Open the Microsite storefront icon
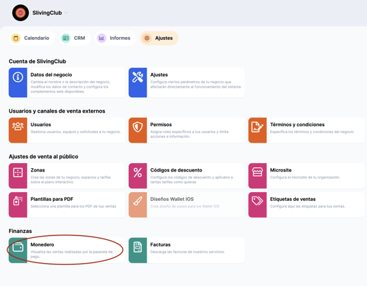The height and width of the screenshot is (286, 367). pos(257,172)
